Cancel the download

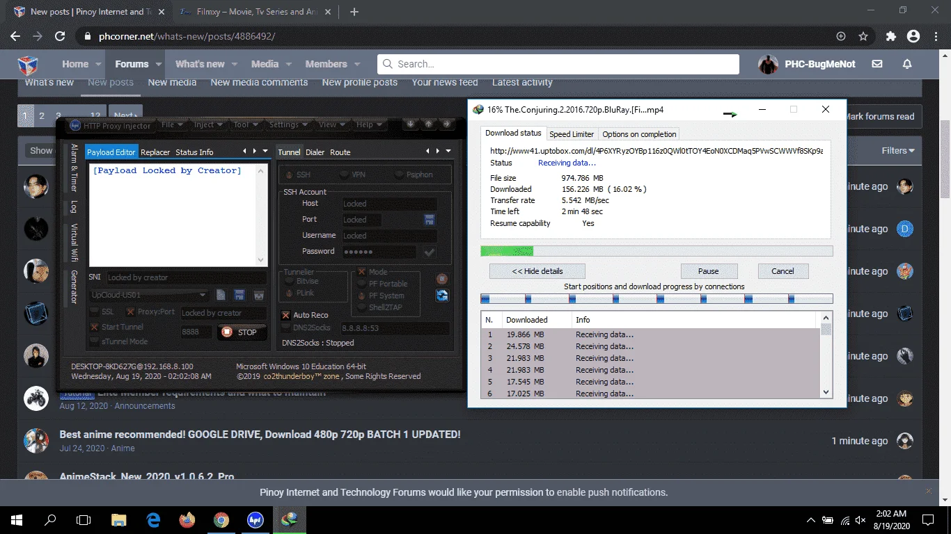coord(782,271)
